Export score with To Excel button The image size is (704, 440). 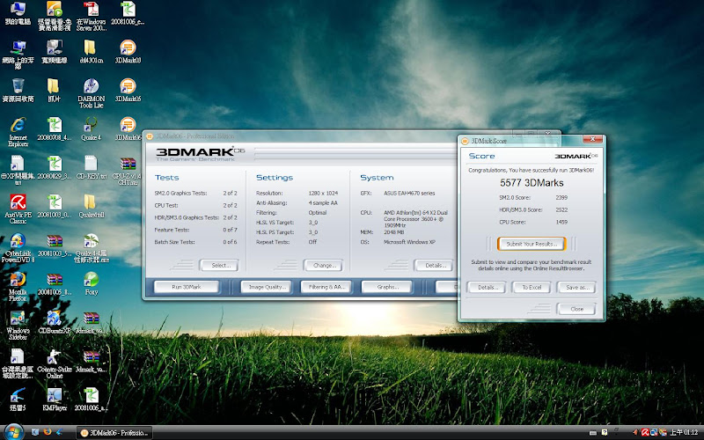tap(530, 287)
